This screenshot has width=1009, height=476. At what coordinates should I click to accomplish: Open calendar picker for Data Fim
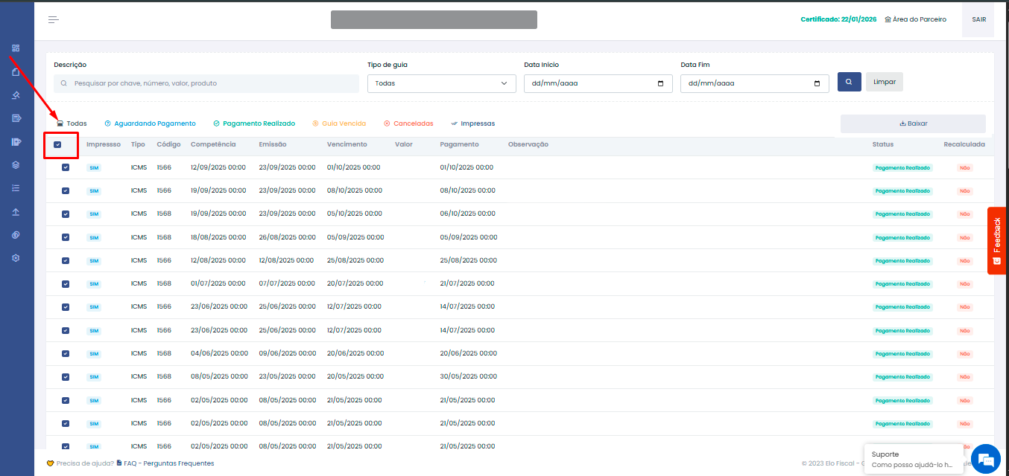point(817,83)
